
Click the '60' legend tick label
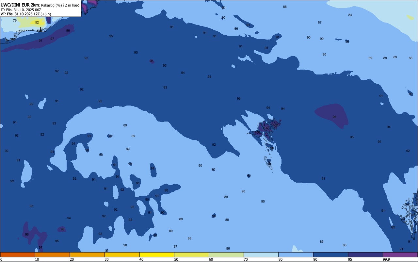click(x=211, y=259)
